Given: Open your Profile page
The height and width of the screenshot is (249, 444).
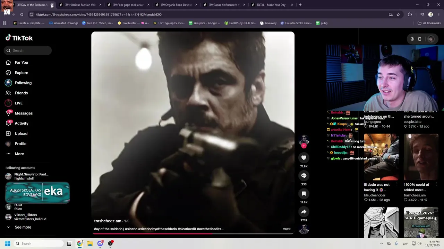Looking at the screenshot, I should tap(20, 144).
